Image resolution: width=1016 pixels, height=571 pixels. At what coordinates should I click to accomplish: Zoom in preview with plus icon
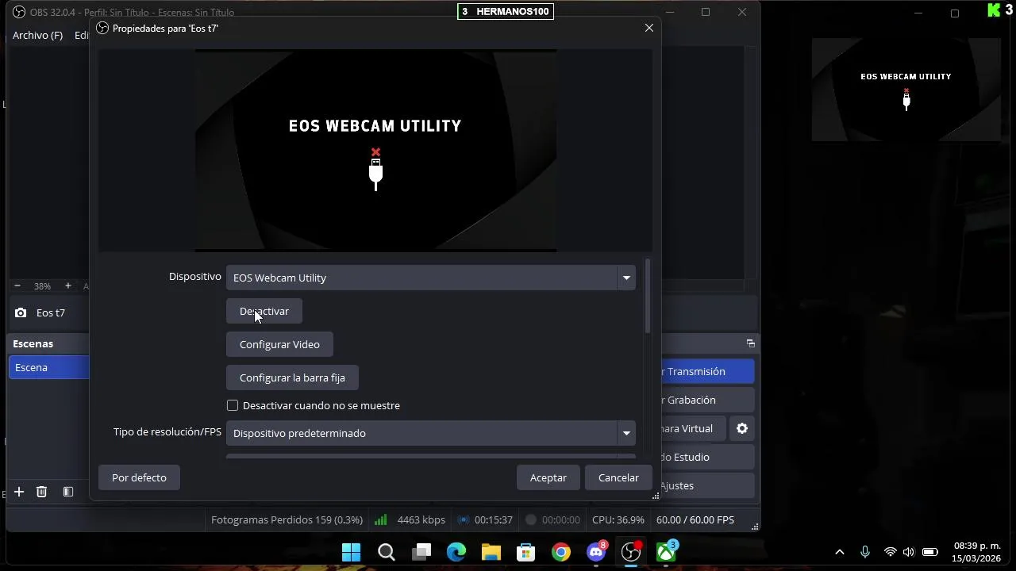pos(67,285)
